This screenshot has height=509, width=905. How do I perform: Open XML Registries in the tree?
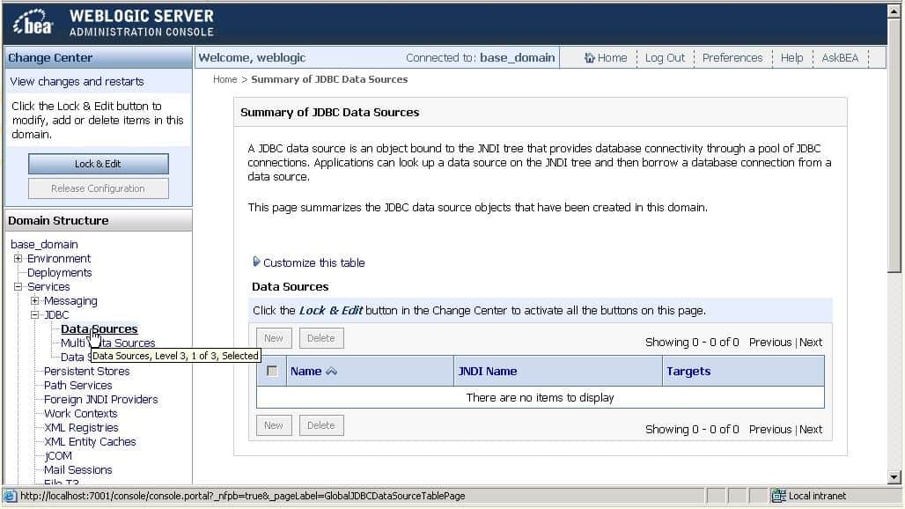tap(81, 428)
